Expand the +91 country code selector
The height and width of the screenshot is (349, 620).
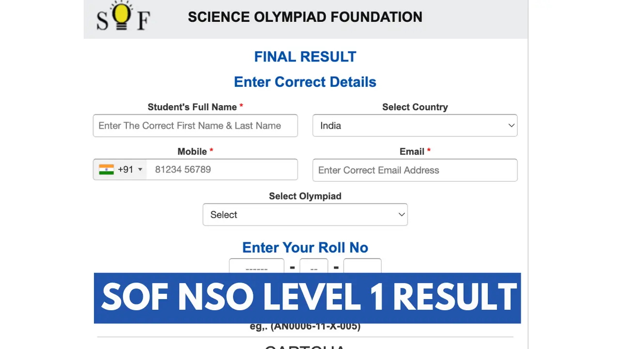coord(140,169)
